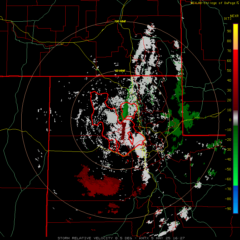Click the -20 value on velocity scale

pyautogui.click(x=228, y=140)
